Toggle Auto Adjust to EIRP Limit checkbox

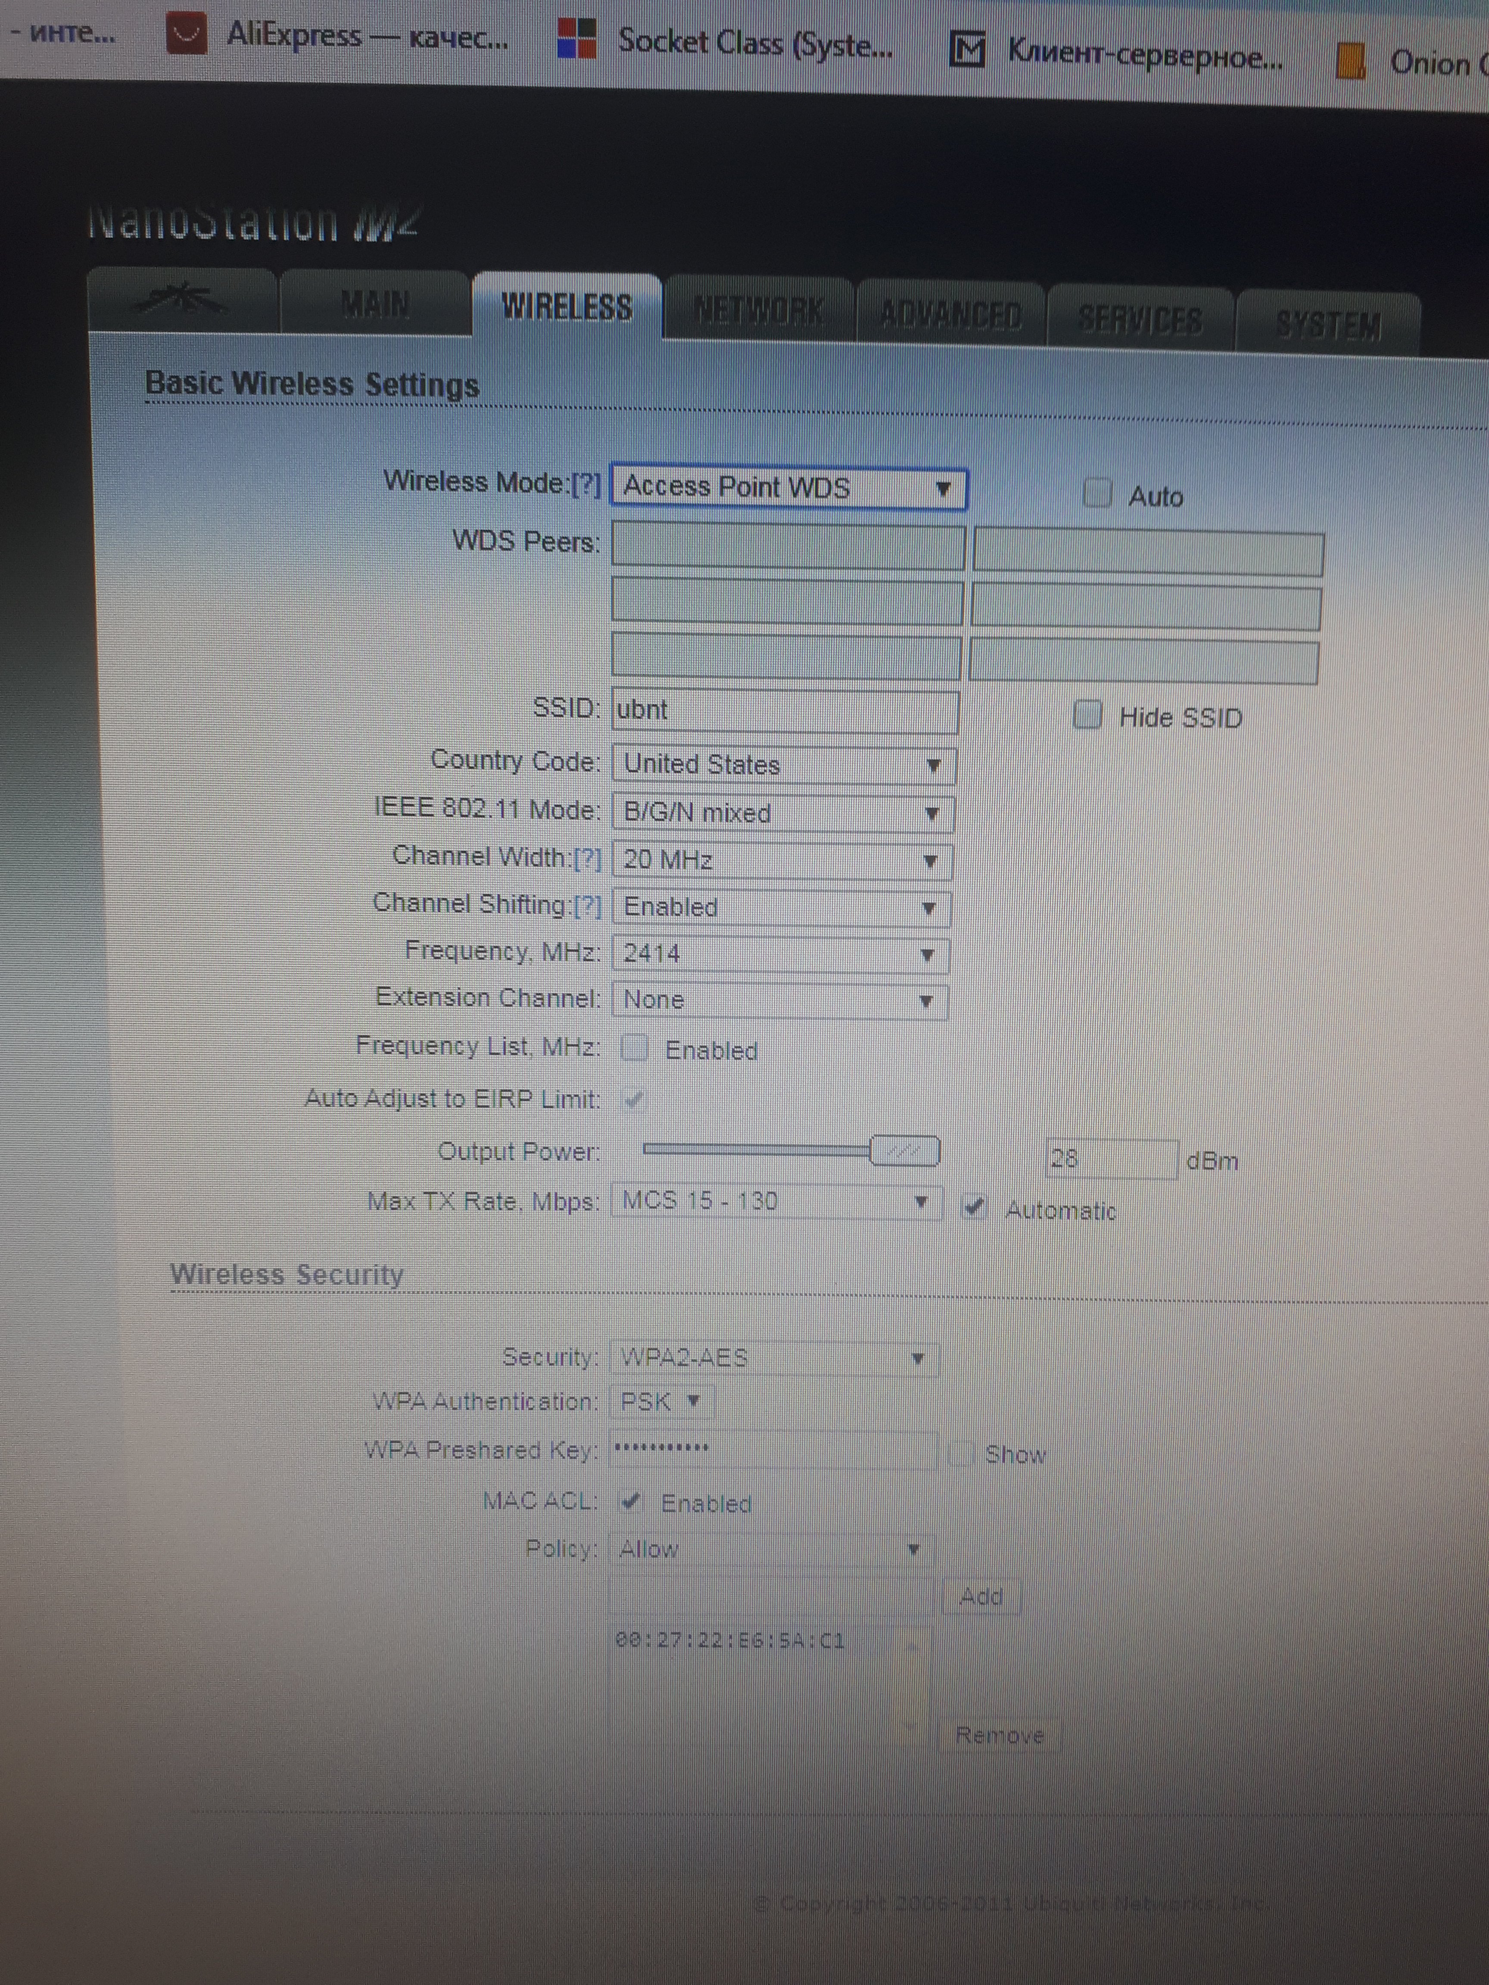click(x=634, y=1099)
